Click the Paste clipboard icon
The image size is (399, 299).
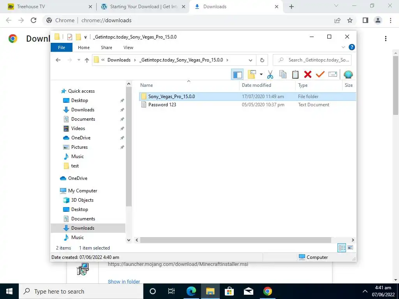[295, 74]
